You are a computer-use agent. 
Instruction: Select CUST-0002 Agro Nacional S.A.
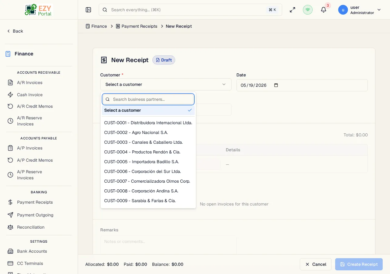click(148, 132)
